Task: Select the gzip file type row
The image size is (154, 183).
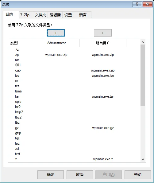Action: click(x=74, y=133)
